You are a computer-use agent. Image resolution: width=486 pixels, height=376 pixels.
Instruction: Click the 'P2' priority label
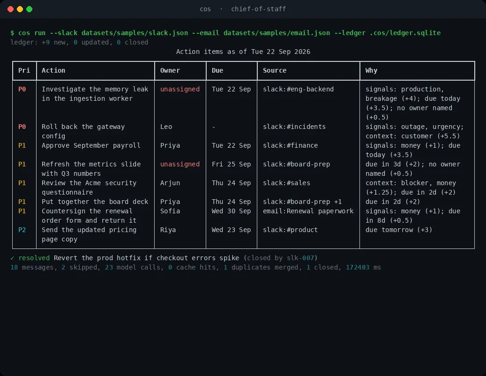click(x=22, y=230)
